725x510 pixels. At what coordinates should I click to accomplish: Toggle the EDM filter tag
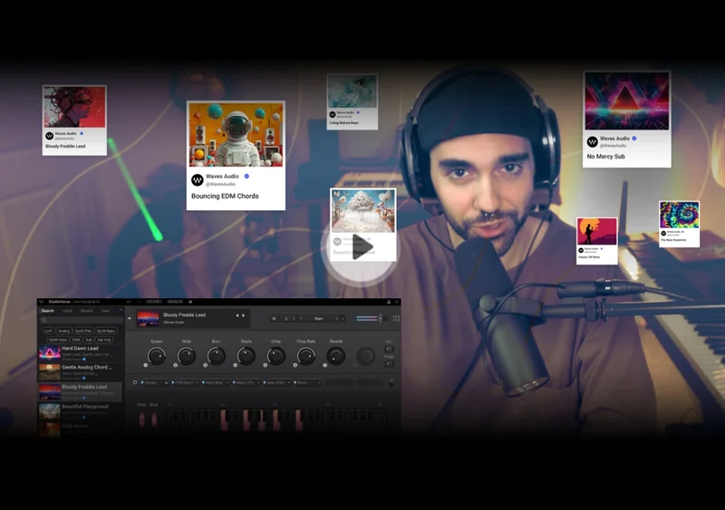click(x=76, y=340)
